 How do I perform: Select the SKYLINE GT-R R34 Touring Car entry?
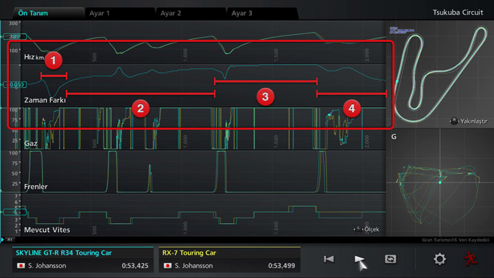pyautogui.click(x=82, y=259)
